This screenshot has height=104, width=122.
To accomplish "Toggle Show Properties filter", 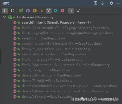I will pyautogui.click(x=28, y=11).
